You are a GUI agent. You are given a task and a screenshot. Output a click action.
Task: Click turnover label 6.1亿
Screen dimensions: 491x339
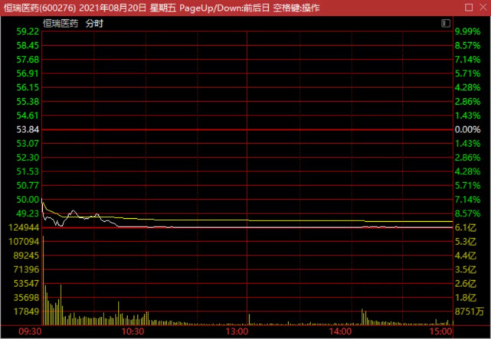pos(466,228)
